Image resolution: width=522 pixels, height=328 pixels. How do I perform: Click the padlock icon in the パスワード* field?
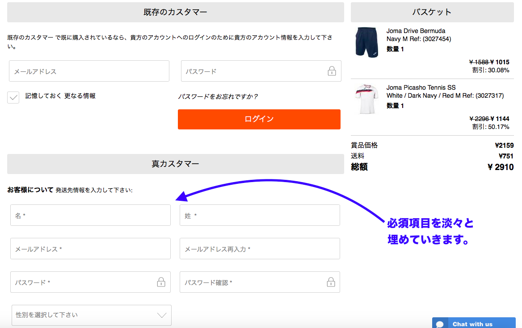(161, 282)
